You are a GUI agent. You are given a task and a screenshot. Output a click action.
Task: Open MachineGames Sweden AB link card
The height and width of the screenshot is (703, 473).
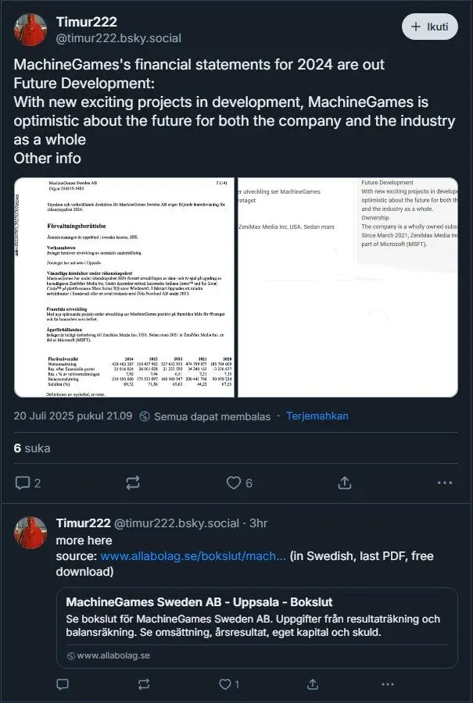pos(256,627)
